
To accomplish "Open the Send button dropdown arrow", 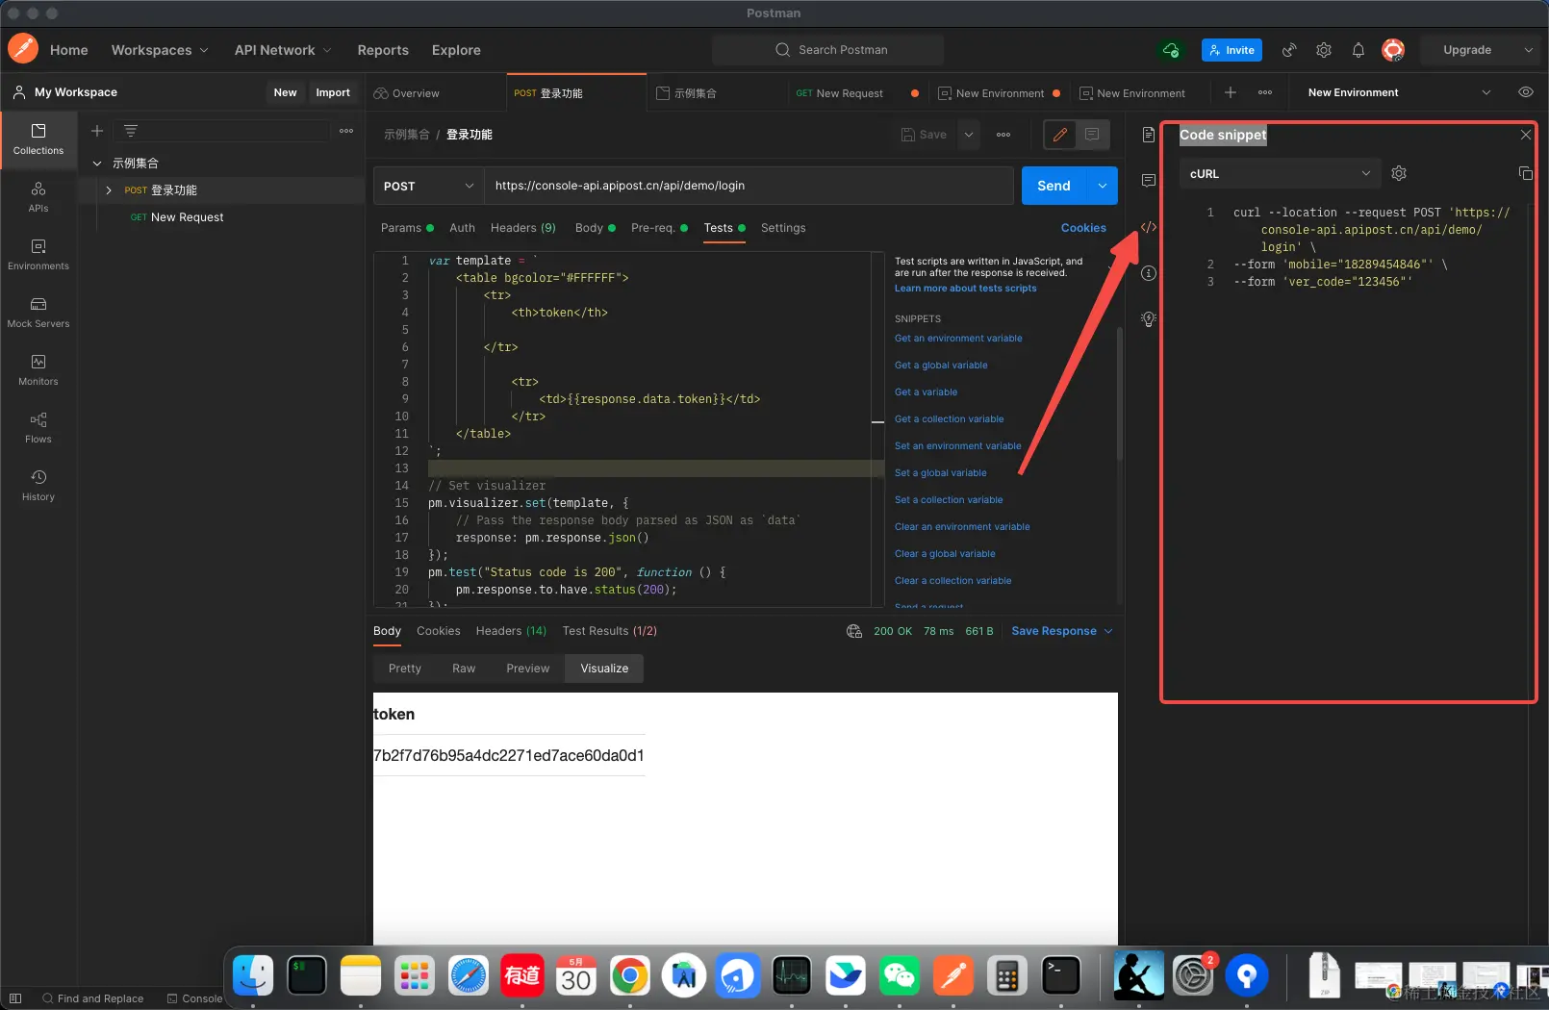I will pyautogui.click(x=1102, y=186).
